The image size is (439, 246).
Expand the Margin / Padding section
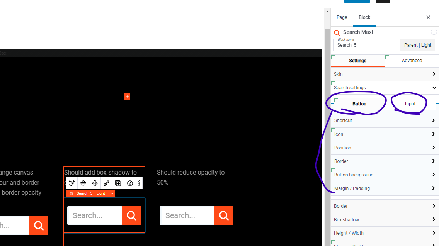click(x=385, y=188)
